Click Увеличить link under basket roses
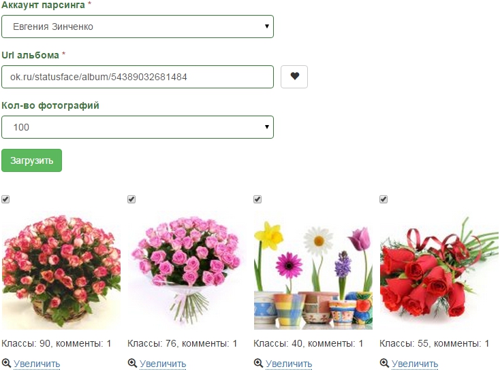 (x=37, y=364)
